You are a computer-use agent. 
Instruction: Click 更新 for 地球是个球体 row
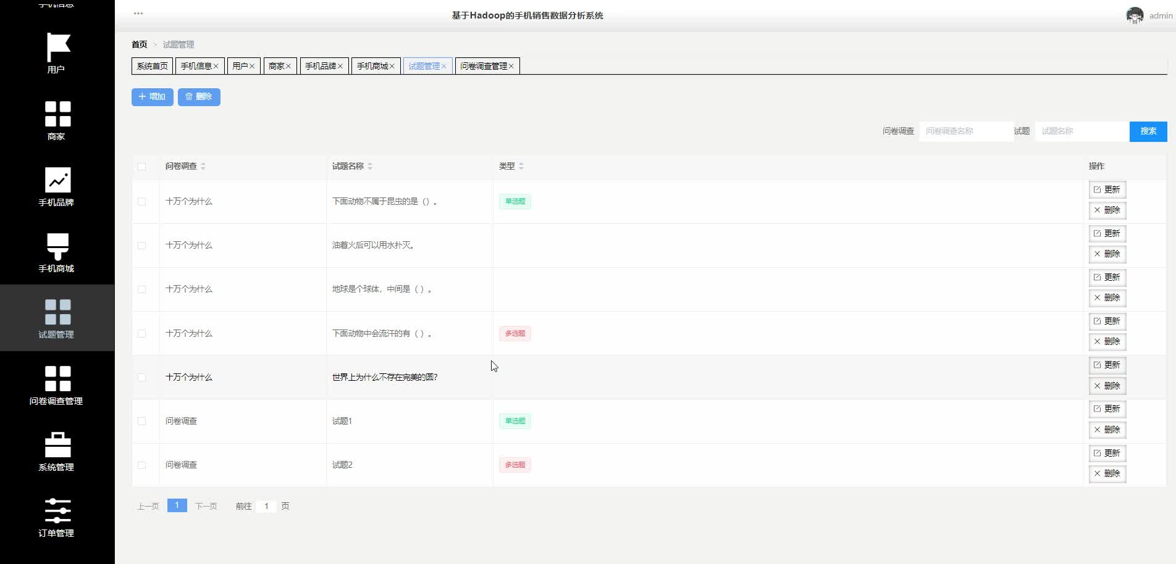point(1107,277)
